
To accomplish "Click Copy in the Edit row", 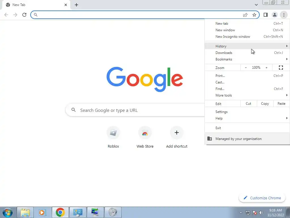I will pyautogui.click(x=265, y=104).
